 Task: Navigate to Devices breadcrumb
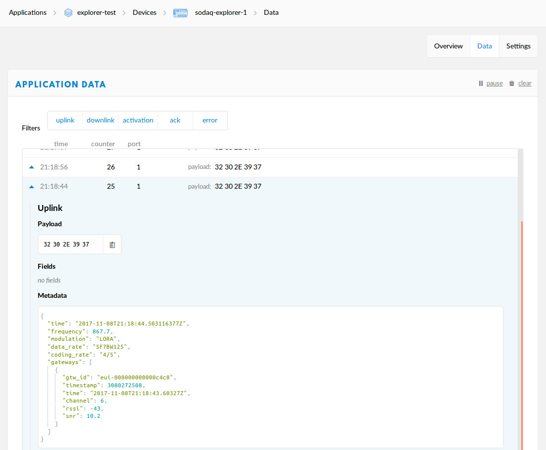145,12
